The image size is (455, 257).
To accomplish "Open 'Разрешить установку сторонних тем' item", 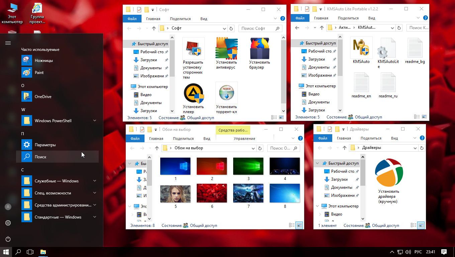I will point(193,58).
